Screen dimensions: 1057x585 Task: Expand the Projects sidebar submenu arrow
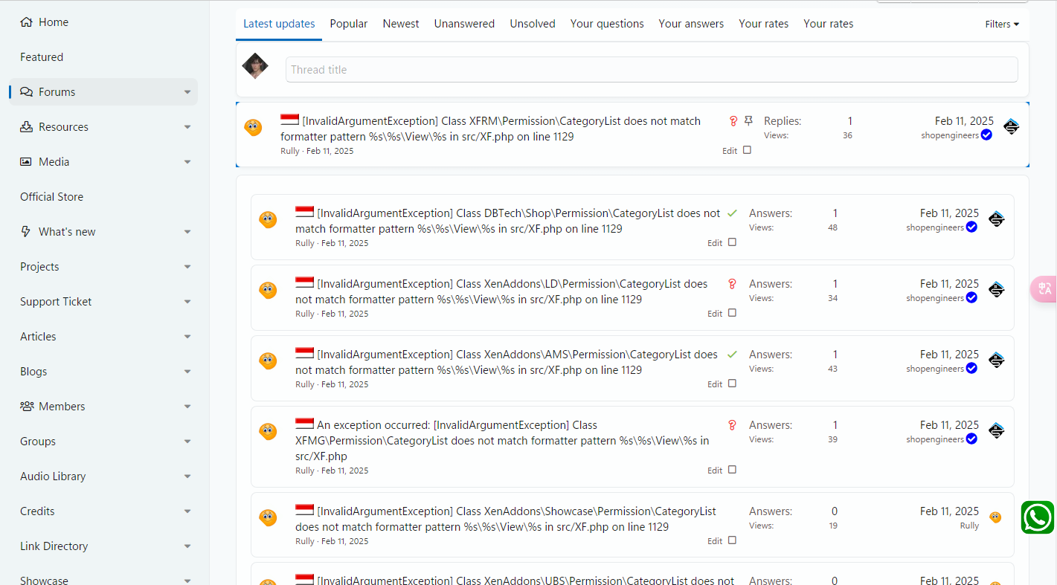(187, 267)
